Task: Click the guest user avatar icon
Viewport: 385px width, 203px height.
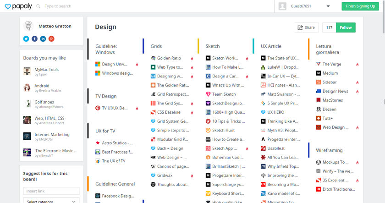Action: [282, 6]
